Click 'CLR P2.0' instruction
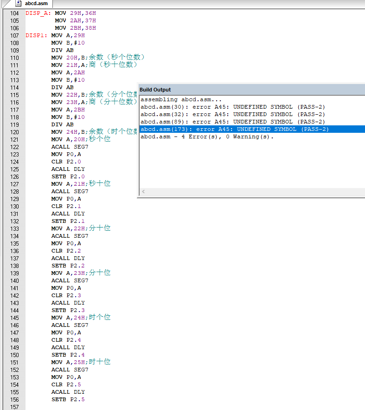The width and height of the screenshot is (365, 410). point(66,162)
